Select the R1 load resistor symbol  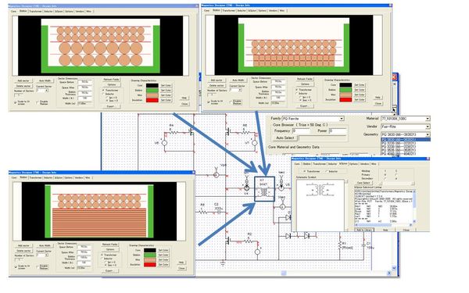[x=340, y=245]
